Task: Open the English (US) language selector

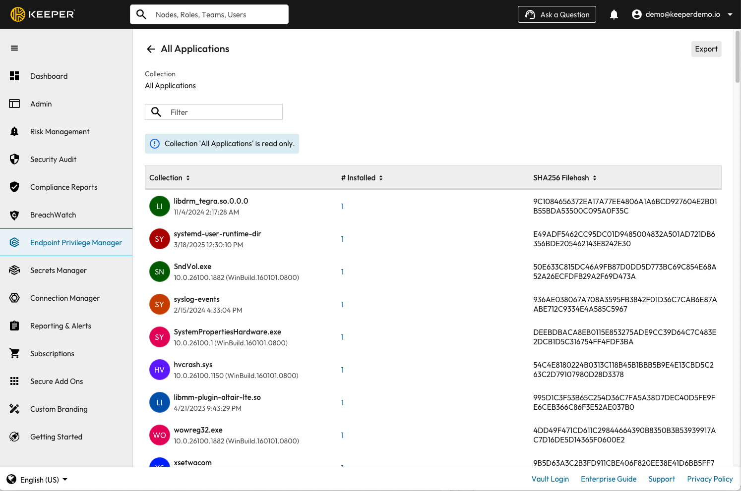Action: tap(37, 480)
